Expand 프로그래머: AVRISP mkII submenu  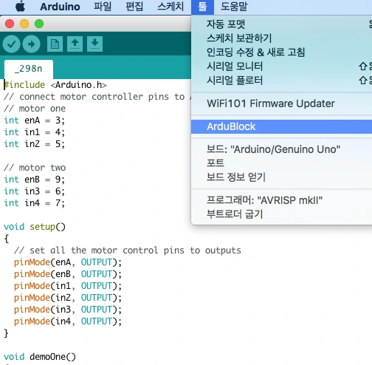281,200
